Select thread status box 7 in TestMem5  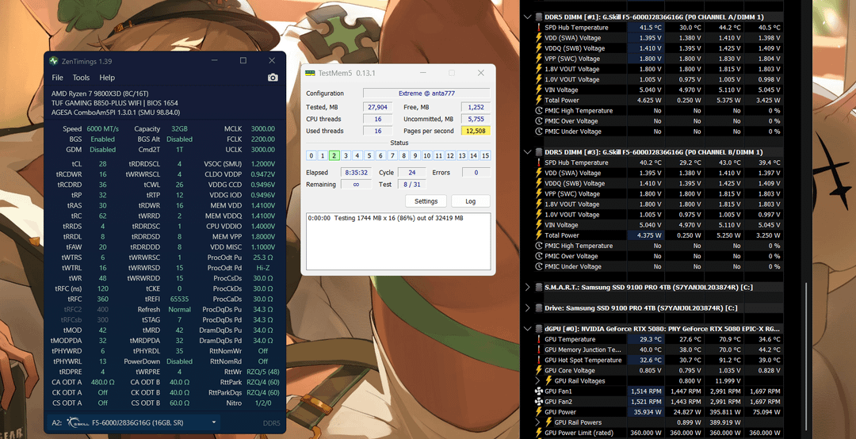click(x=392, y=155)
